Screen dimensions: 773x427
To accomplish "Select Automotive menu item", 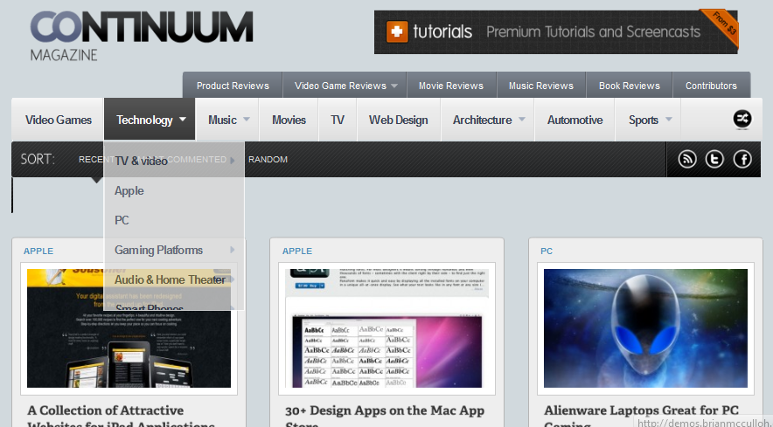I will [x=575, y=120].
